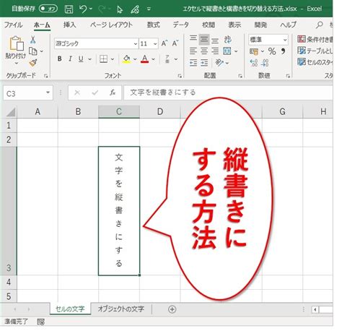Open the 挿入 ribbon tab
The image size is (342, 331).
coord(69,25)
